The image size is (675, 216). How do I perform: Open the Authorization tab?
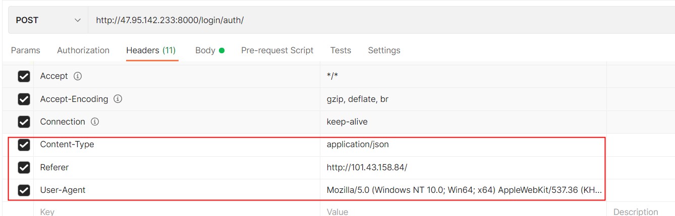[83, 50]
